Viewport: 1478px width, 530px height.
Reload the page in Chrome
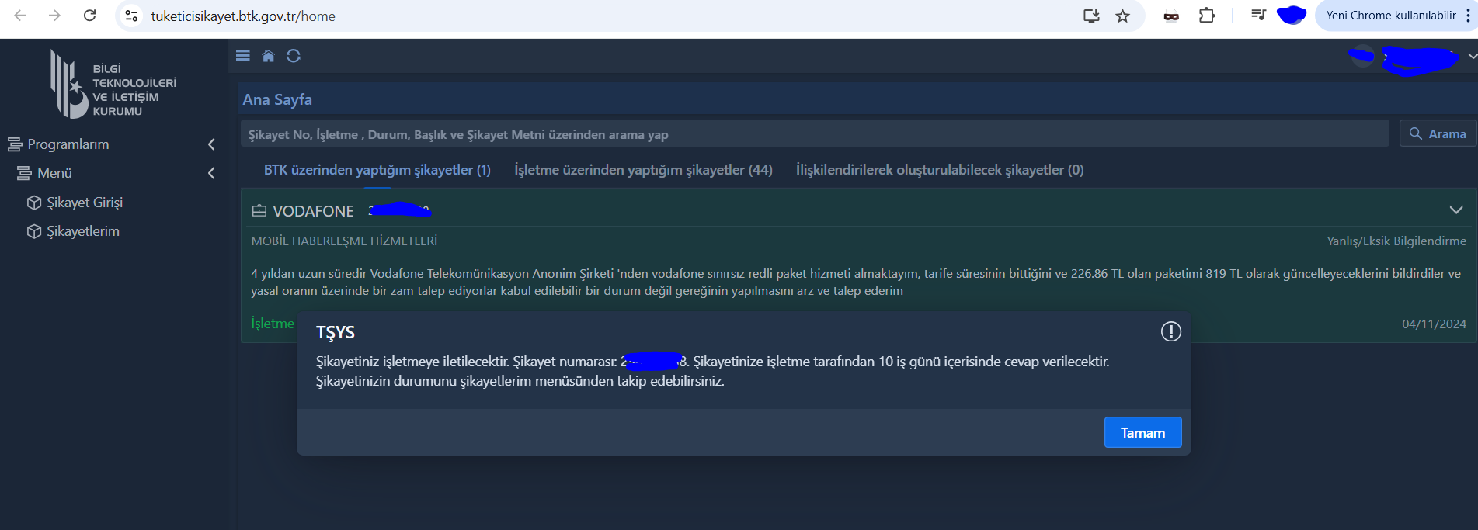(x=90, y=16)
